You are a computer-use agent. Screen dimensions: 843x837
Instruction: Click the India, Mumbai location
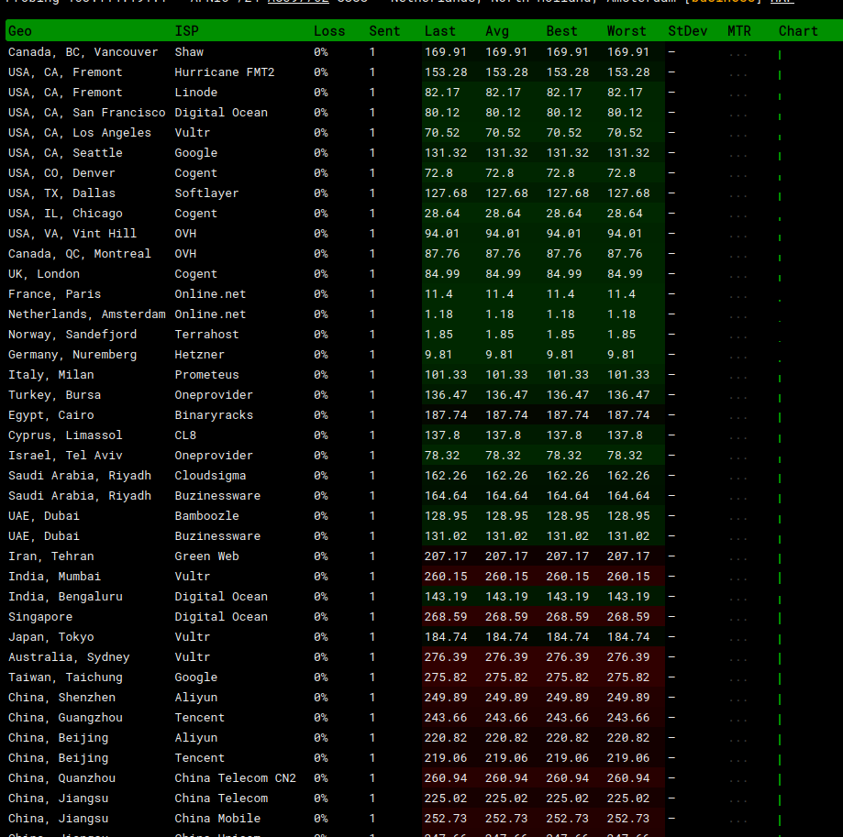tap(54, 577)
